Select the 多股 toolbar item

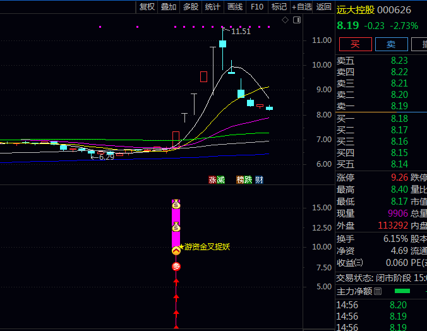pos(190,7)
